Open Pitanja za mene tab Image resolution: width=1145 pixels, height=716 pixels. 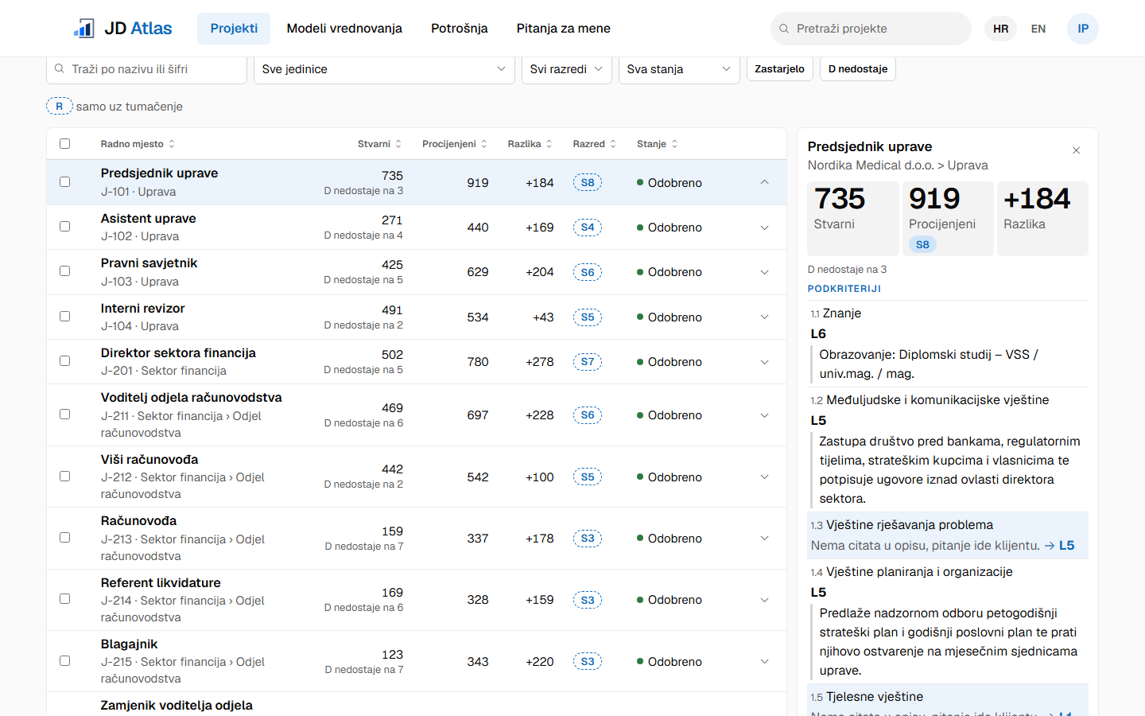tap(564, 29)
